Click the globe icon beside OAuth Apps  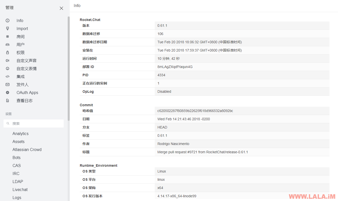pyautogui.click(x=8, y=92)
